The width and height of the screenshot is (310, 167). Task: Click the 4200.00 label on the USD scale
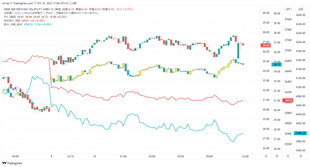click(301, 42)
